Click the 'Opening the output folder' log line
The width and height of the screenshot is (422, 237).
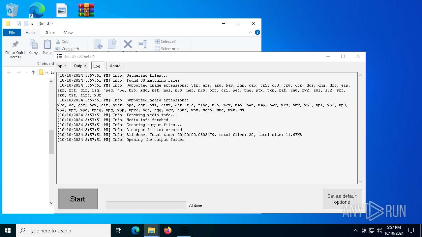(x=121, y=140)
